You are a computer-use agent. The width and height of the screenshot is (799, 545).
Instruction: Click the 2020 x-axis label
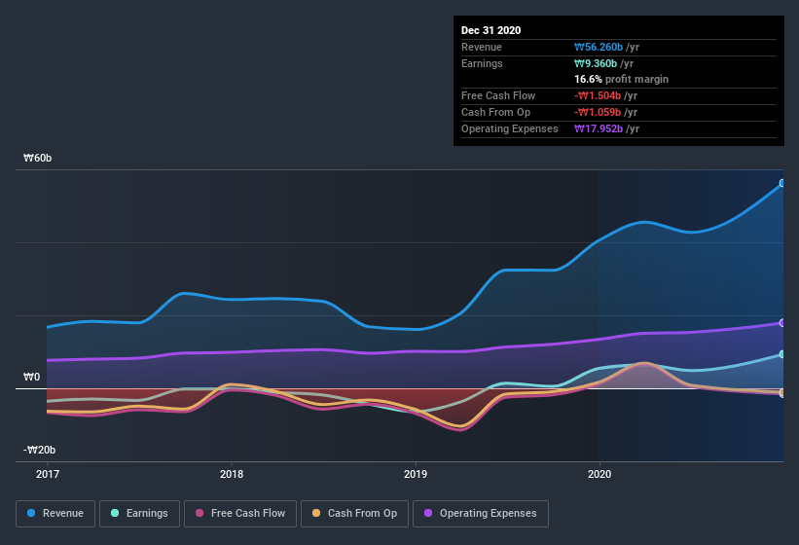pyautogui.click(x=599, y=474)
